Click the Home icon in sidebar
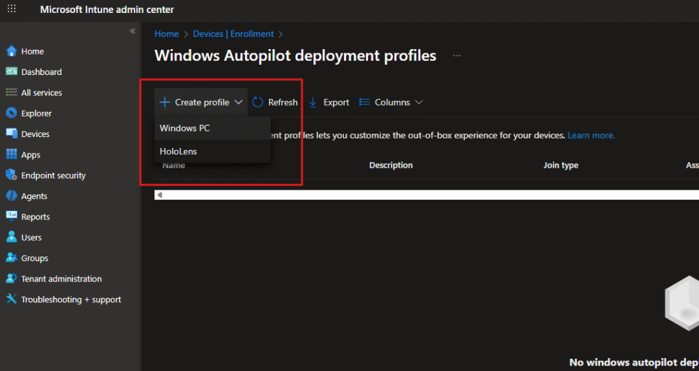 (12, 51)
